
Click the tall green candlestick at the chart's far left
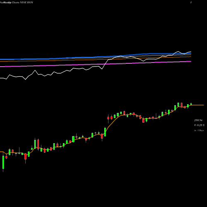coord(3,162)
